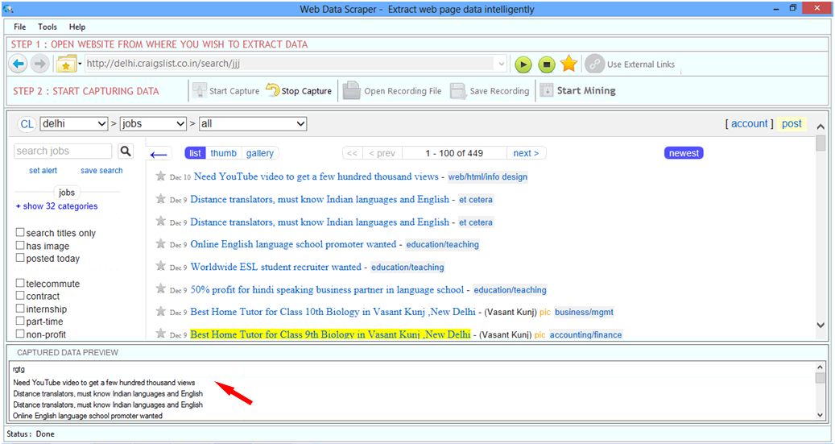The image size is (835, 444).
Task: Open the Tools menu
Action: (48, 27)
